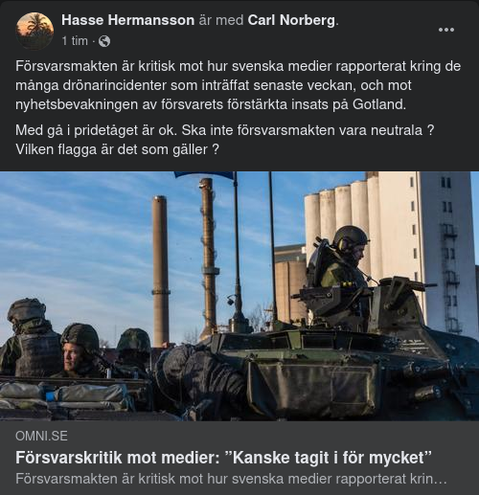Click the armored vehicle hull in photo
The width and height of the screenshot is (479, 495).
pos(335,373)
